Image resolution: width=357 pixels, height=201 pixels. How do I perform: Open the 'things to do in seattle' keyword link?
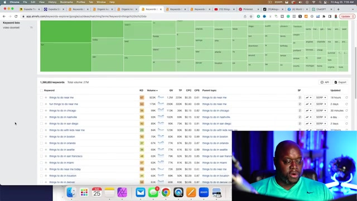(62, 150)
